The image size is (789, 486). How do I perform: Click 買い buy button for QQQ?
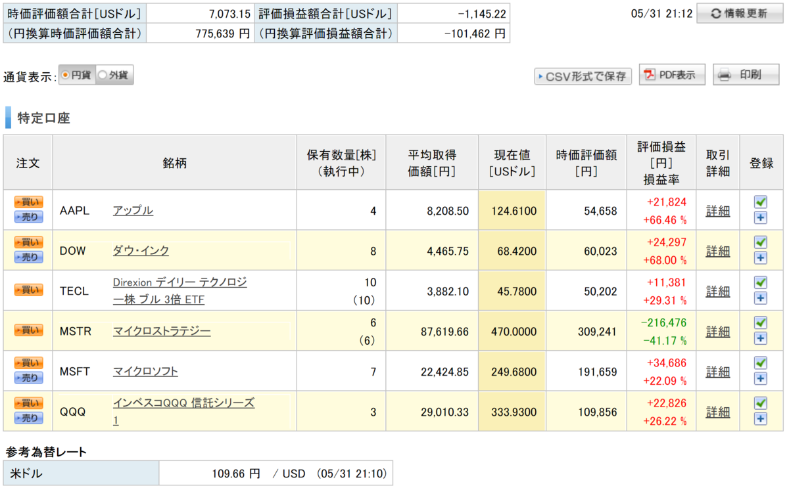[28, 403]
